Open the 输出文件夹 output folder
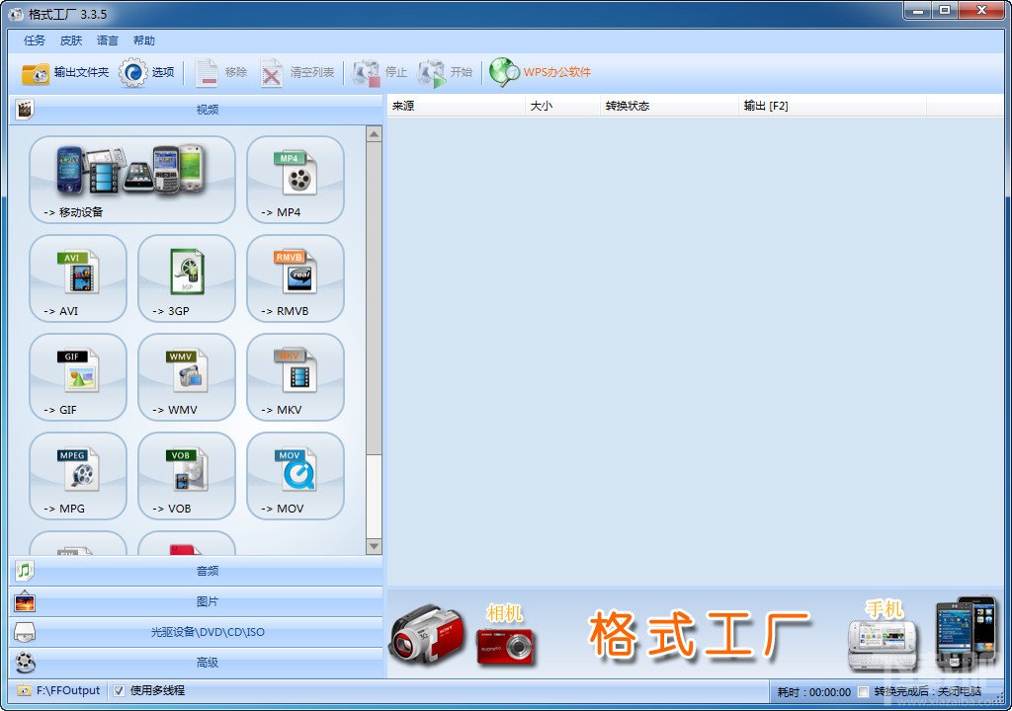1012x711 pixels. click(64, 72)
